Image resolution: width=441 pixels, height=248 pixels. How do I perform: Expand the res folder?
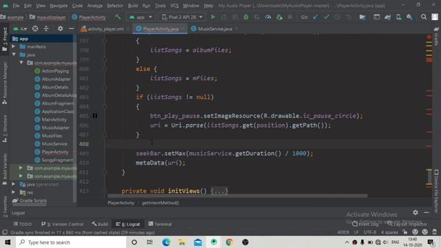14,192
